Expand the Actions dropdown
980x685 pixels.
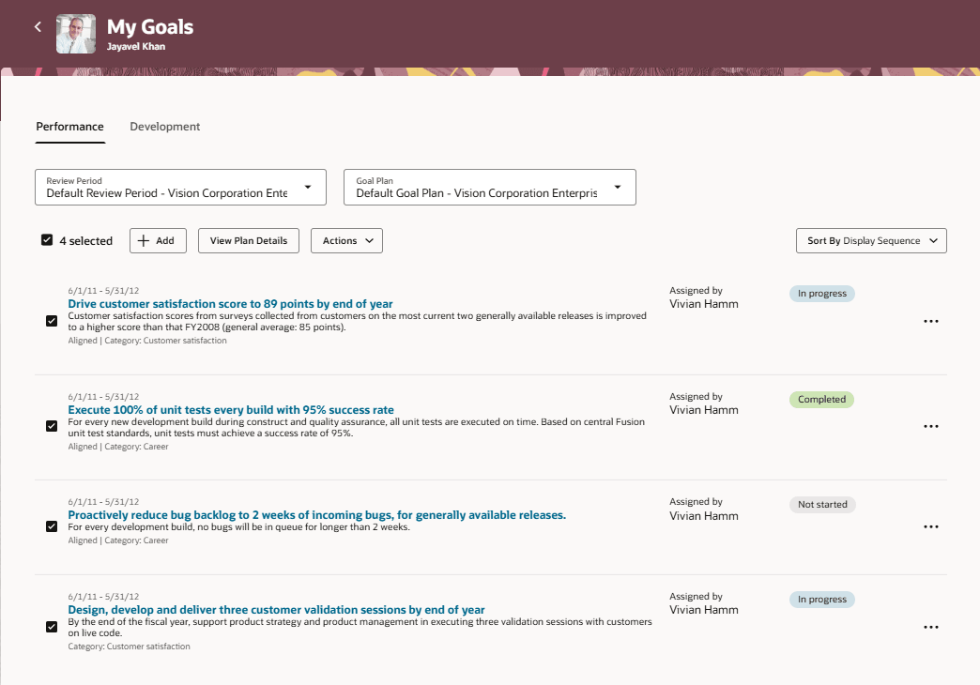pyautogui.click(x=346, y=240)
